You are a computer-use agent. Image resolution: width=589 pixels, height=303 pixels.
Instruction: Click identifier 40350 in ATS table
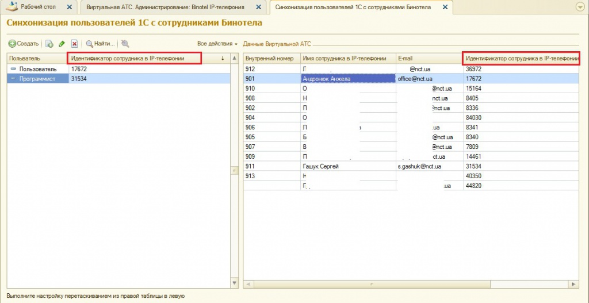521,176
